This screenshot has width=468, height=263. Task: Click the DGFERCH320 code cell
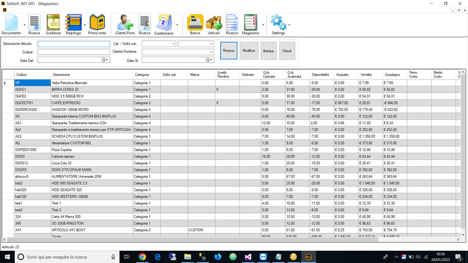tap(32, 110)
